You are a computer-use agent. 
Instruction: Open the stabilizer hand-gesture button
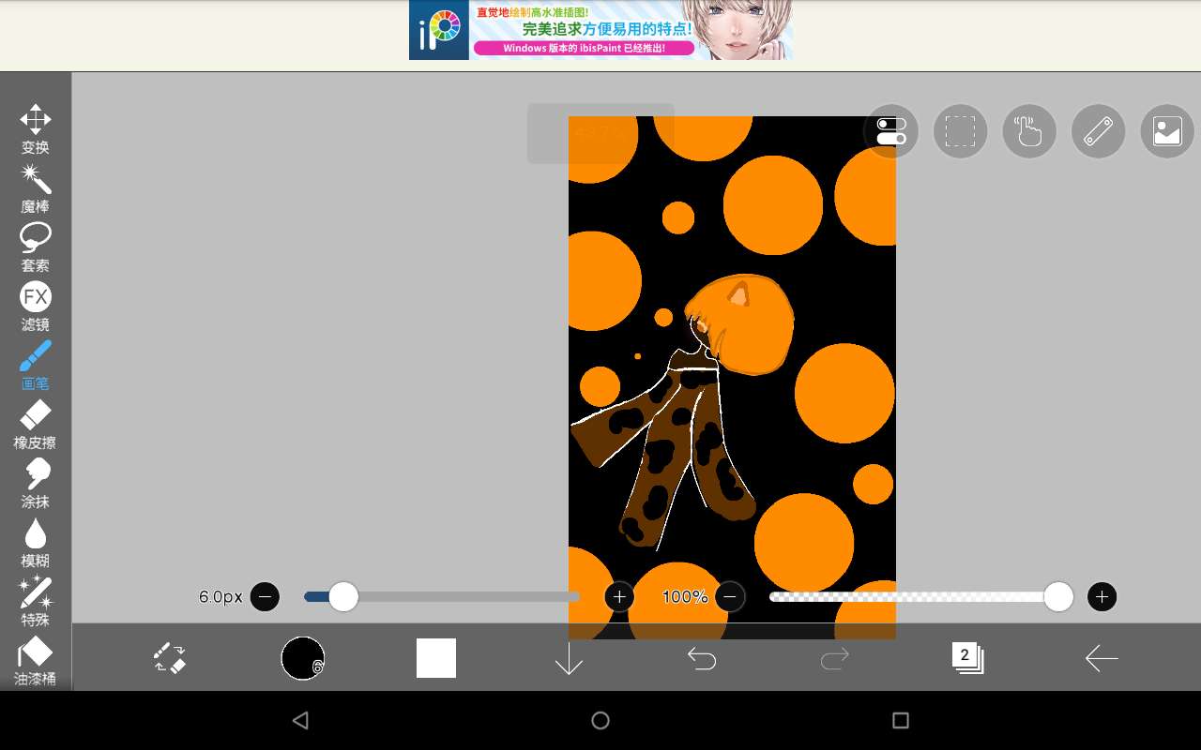pos(1029,131)
